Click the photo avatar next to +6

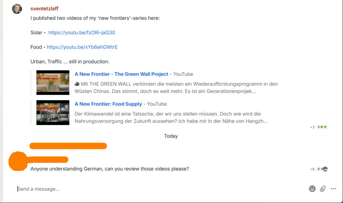click(326, 169)
